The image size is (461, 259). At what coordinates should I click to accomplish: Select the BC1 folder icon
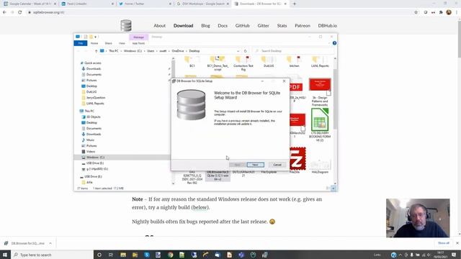coord(192,62)
